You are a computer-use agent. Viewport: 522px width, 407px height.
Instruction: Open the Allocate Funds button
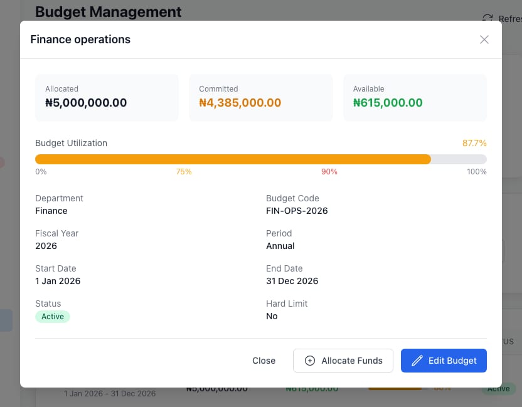tap(343, 361)
